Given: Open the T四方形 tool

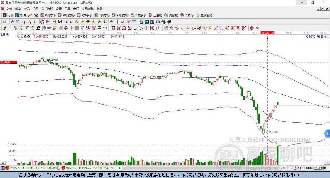Looking at the screenshot, I should (102, 15).
